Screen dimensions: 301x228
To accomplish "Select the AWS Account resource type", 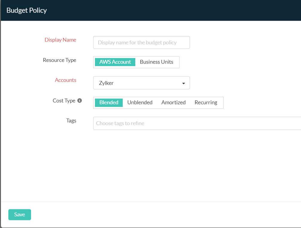I will 115,62.
